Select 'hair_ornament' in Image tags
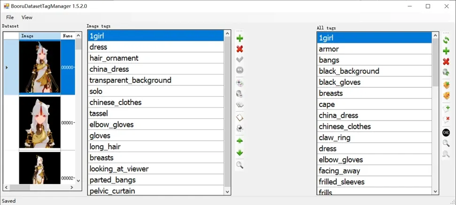 156,58
